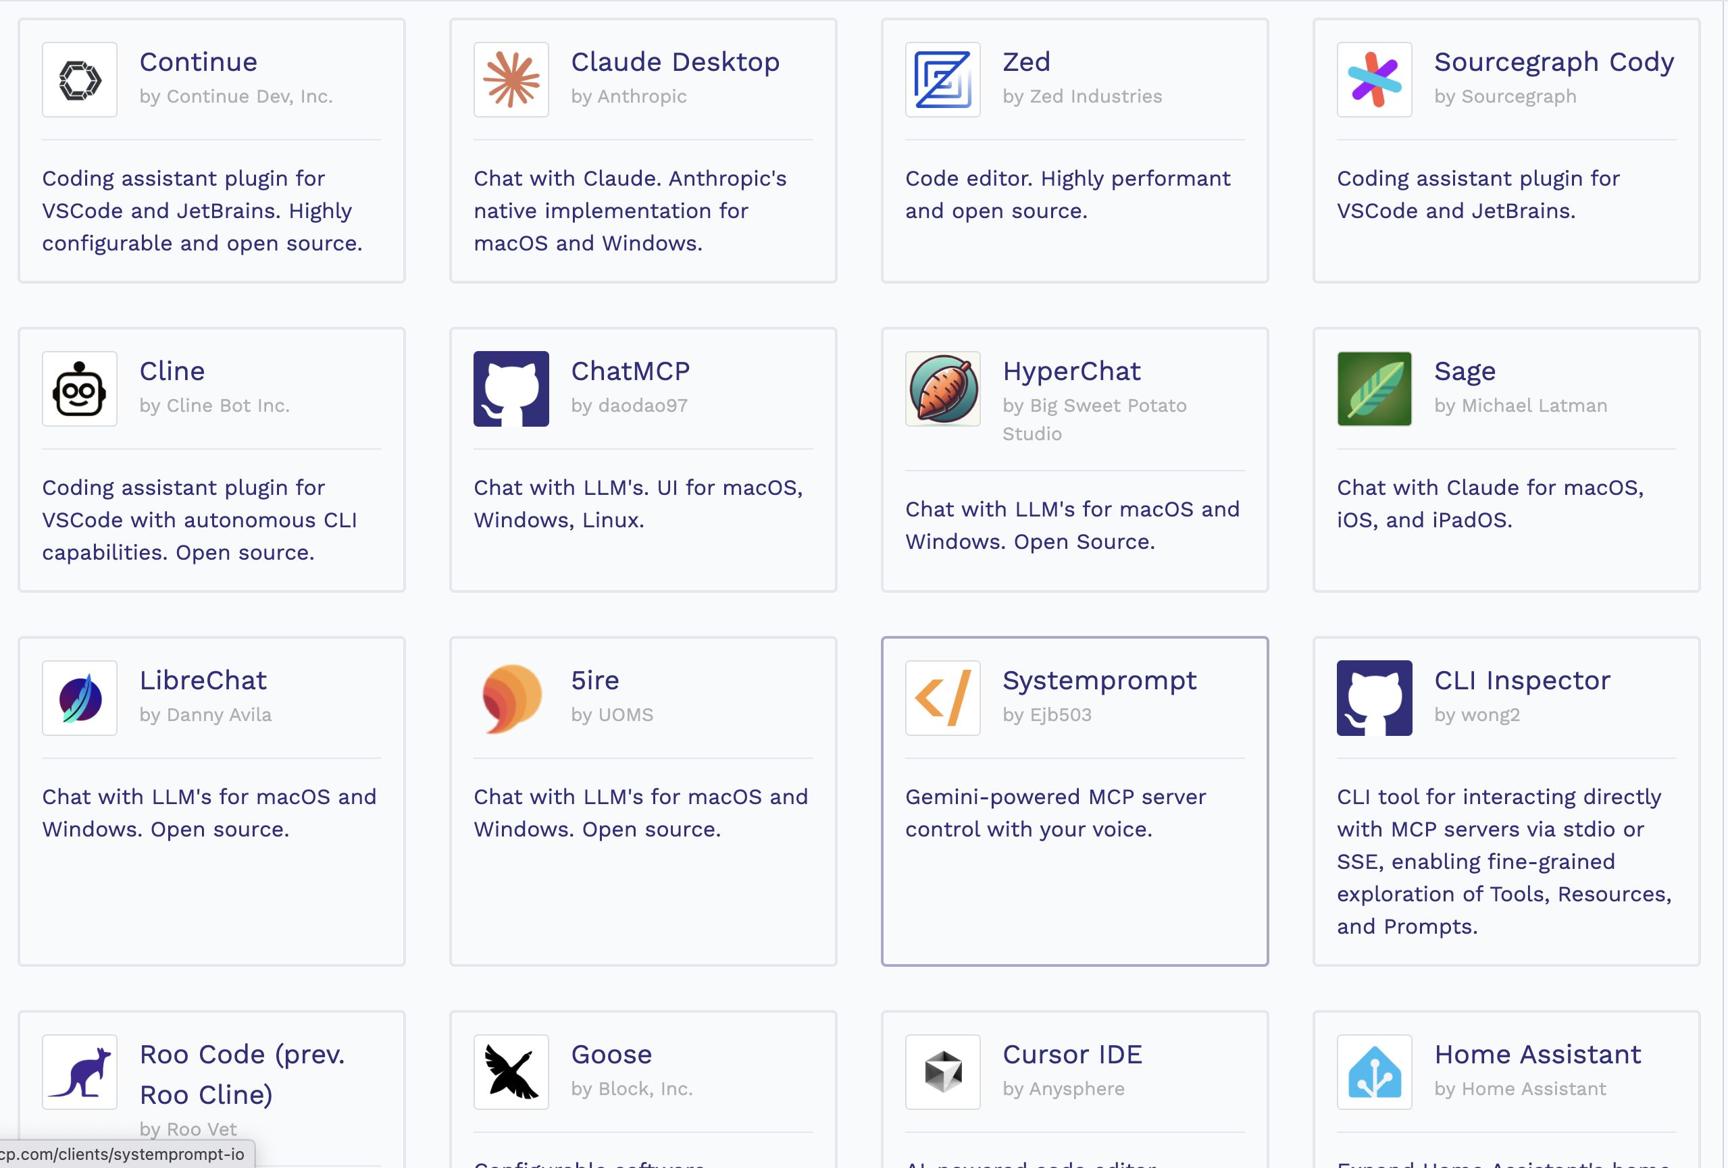Viewport: 1728px width, 1168px height.
Task: Click 'Chat with Claude for macOS, iOS' description
Action: (1490, 504)
